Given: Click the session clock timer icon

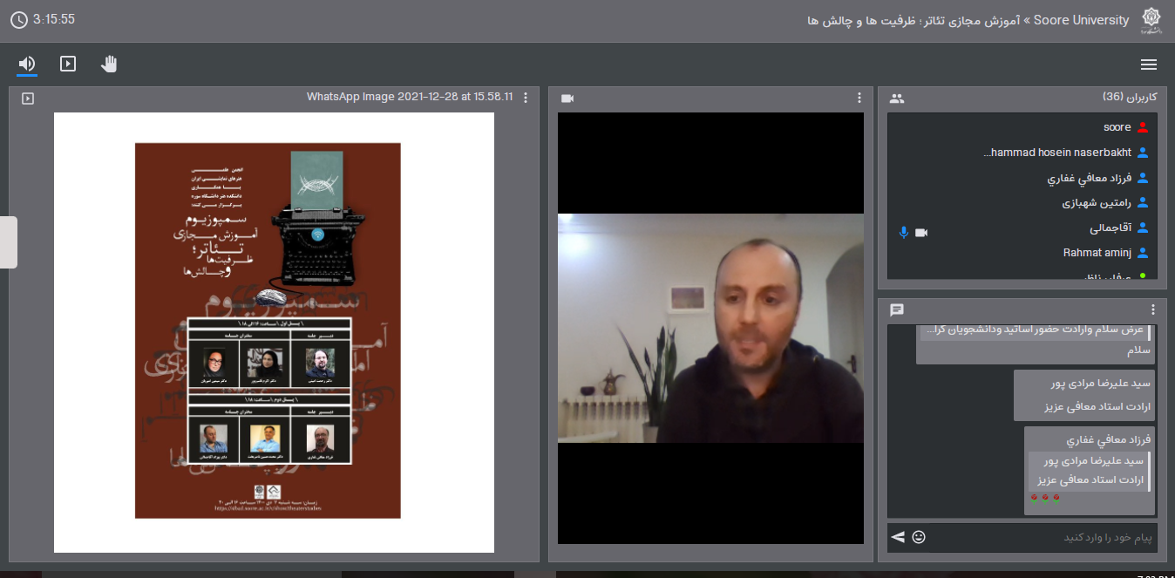Looking at the screenshot, I should click(x=19, y=19).
